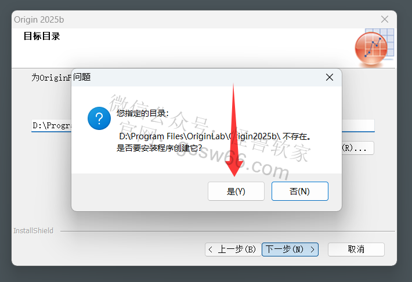Cancel the installation with 取消
Image resolution: width=412 pixels, height=282 pixels.
click(356, 250)
